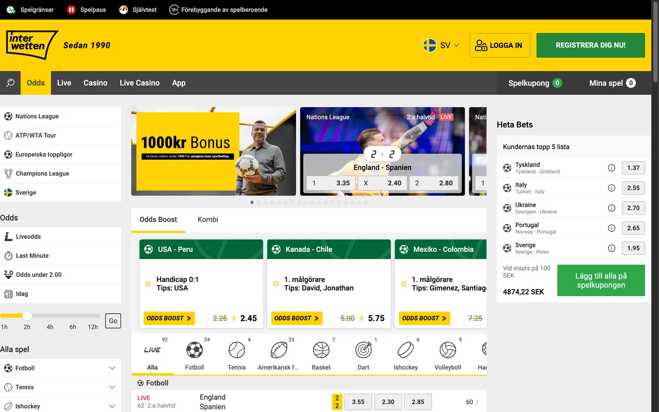
Task: Click the first carousel pagination dot
Action: 252,202
